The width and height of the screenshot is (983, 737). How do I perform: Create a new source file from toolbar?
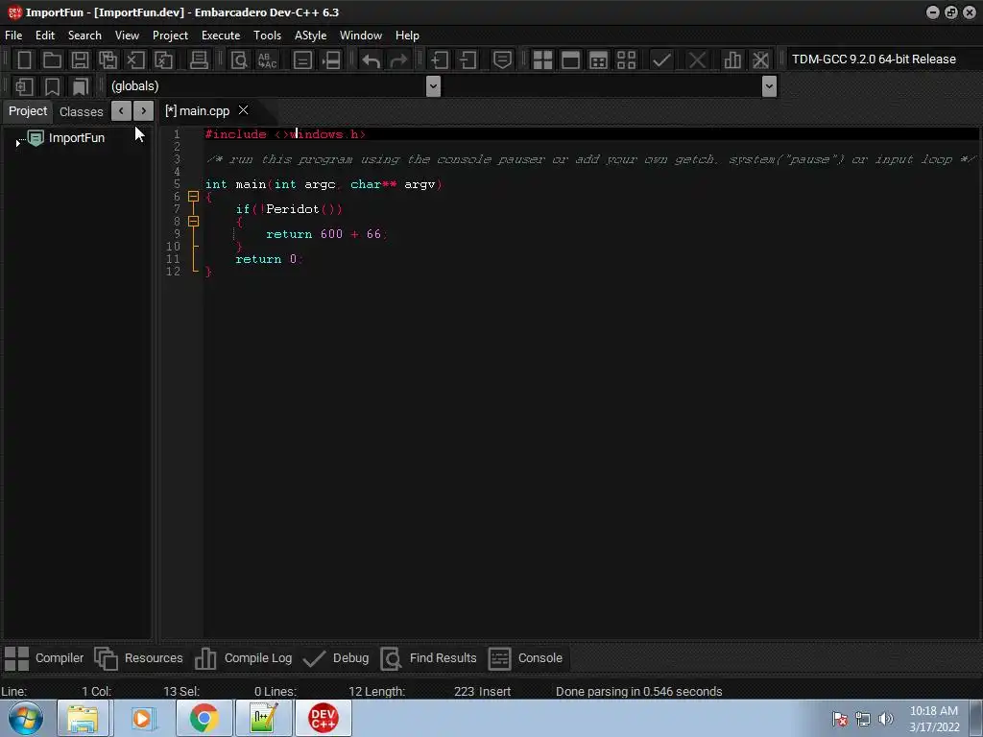click(24, 60)
